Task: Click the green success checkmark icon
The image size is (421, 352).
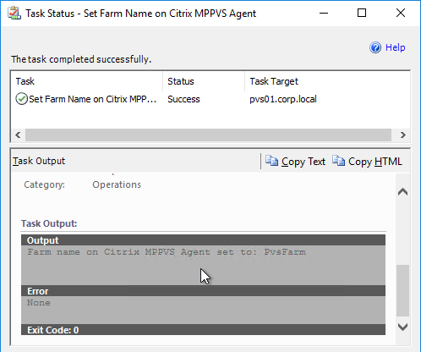Action: (21, 99)
